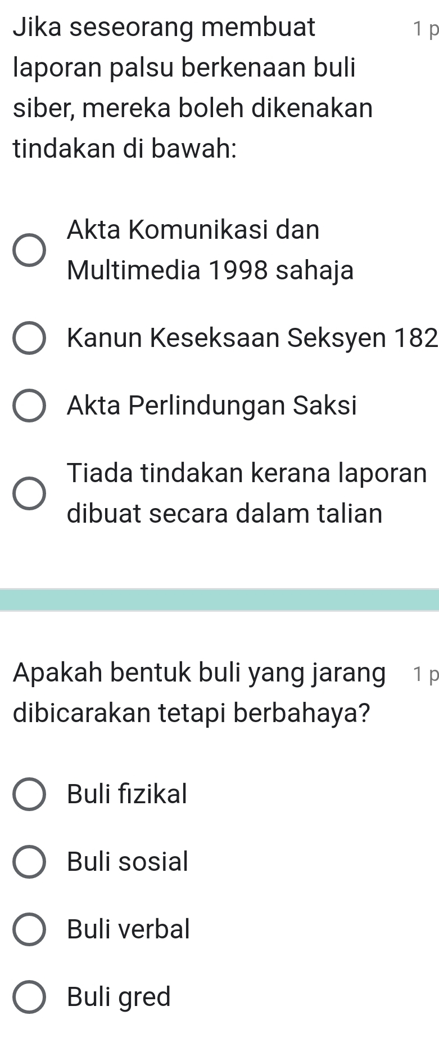Select the Buli gred radio circle
Viewport: 439px width, 1055px height.
click(x=29, y=997)
